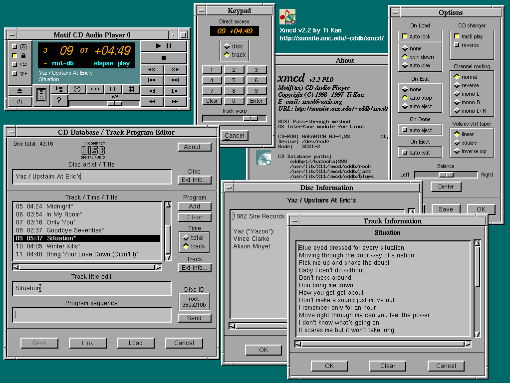Switch to next disc in CD Audio Player
The height and width of the screenshot is (383, 510).
(x=175, y=69)
